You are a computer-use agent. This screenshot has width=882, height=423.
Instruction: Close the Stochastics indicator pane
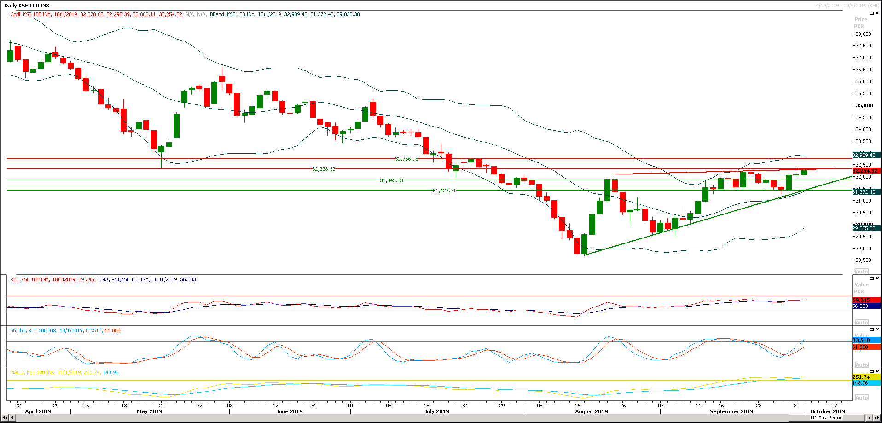click(878, 329)
